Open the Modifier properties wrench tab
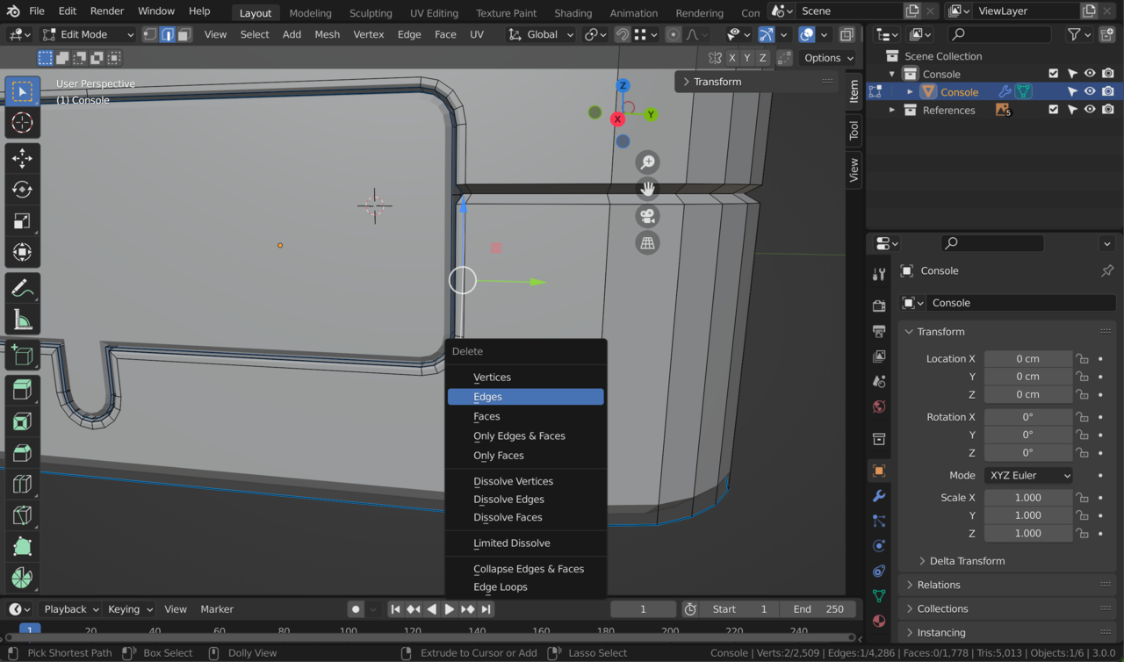1124x662 pixels. point(879,495)
